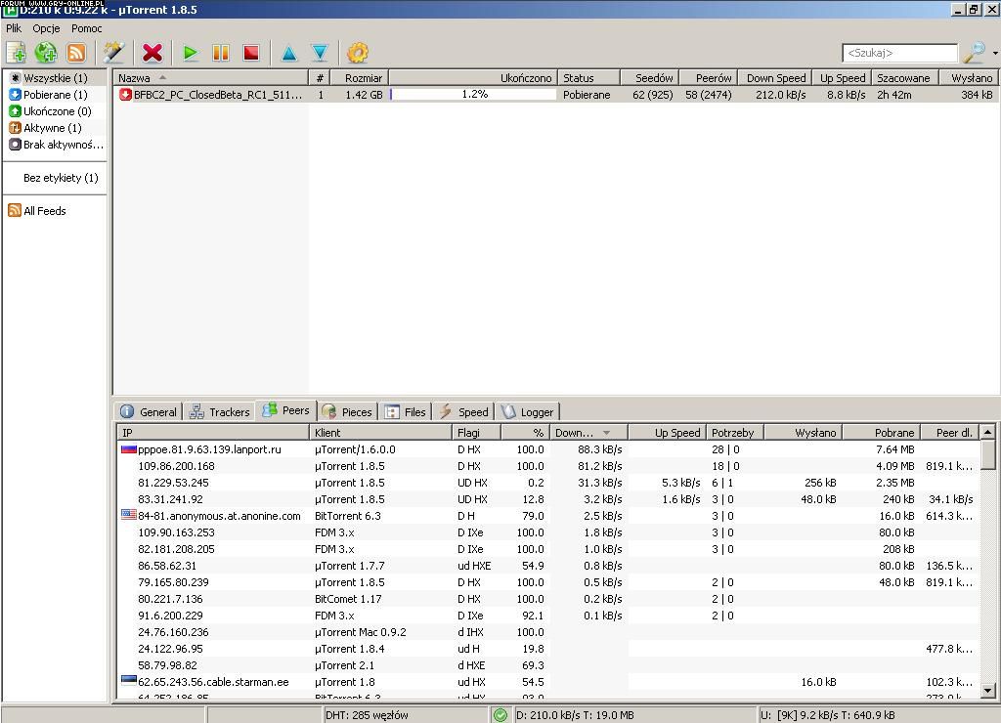Switch to the Files tab
The height and width of the screenshot is (723, 1001).
[406, 411]
